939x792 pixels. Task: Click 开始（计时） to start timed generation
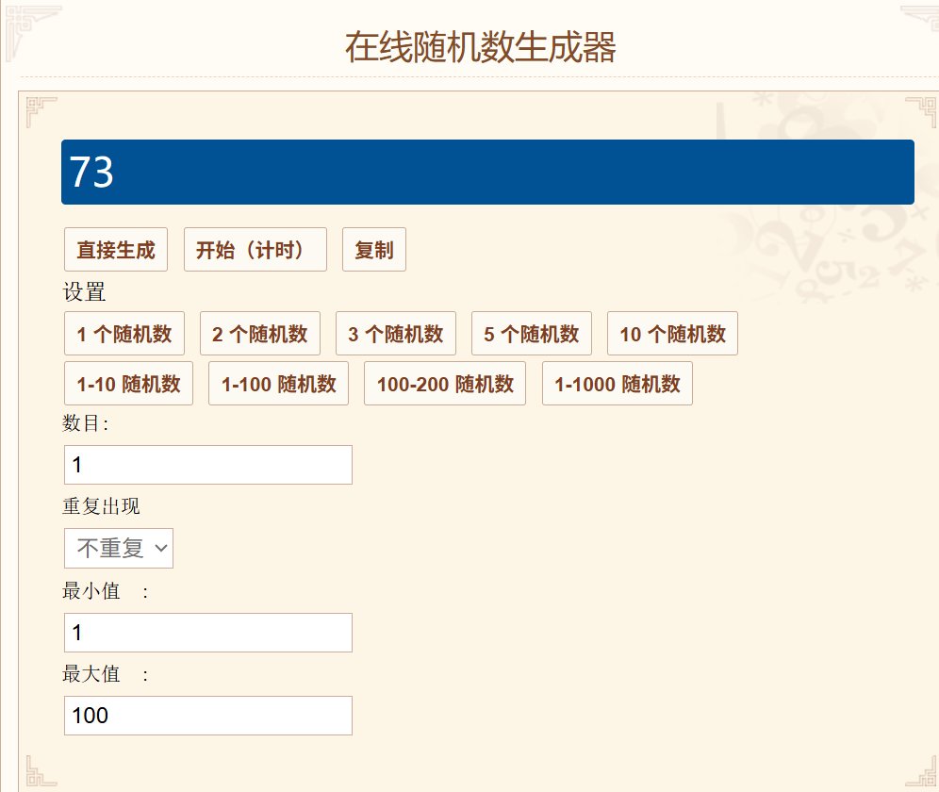pos(255,249)
